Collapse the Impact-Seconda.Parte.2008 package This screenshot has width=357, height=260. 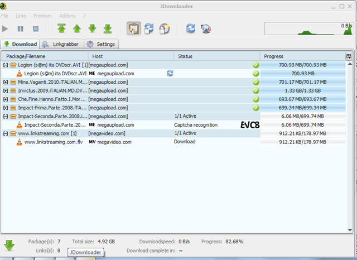coord(6,117)
